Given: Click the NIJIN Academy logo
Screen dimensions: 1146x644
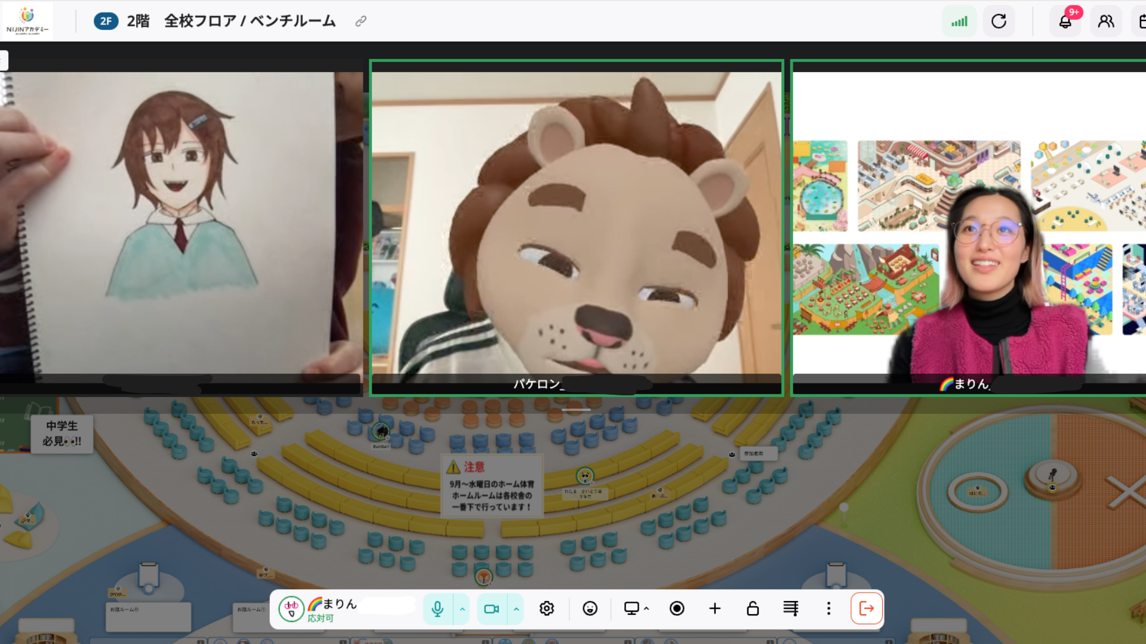Looking at the screenshot, I should (x=27, y=21).
